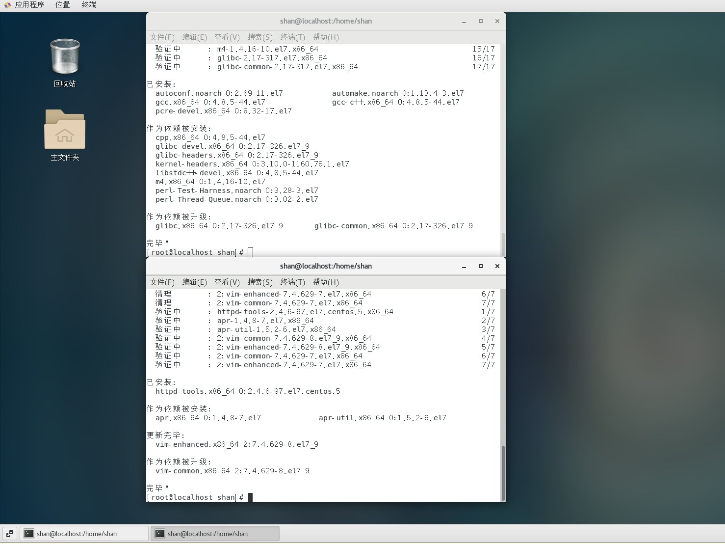725x544 pixels.
Task: Click httpd-tools.x86_64 0:2.4.6-97.el7.centos.5 text
Action: 248,391
